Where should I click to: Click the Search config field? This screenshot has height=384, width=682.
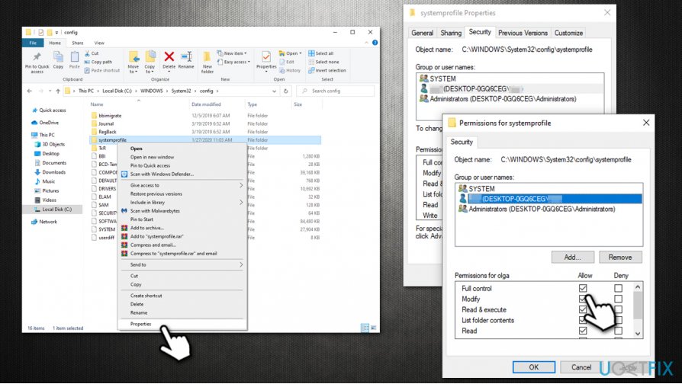click(336, 91)
